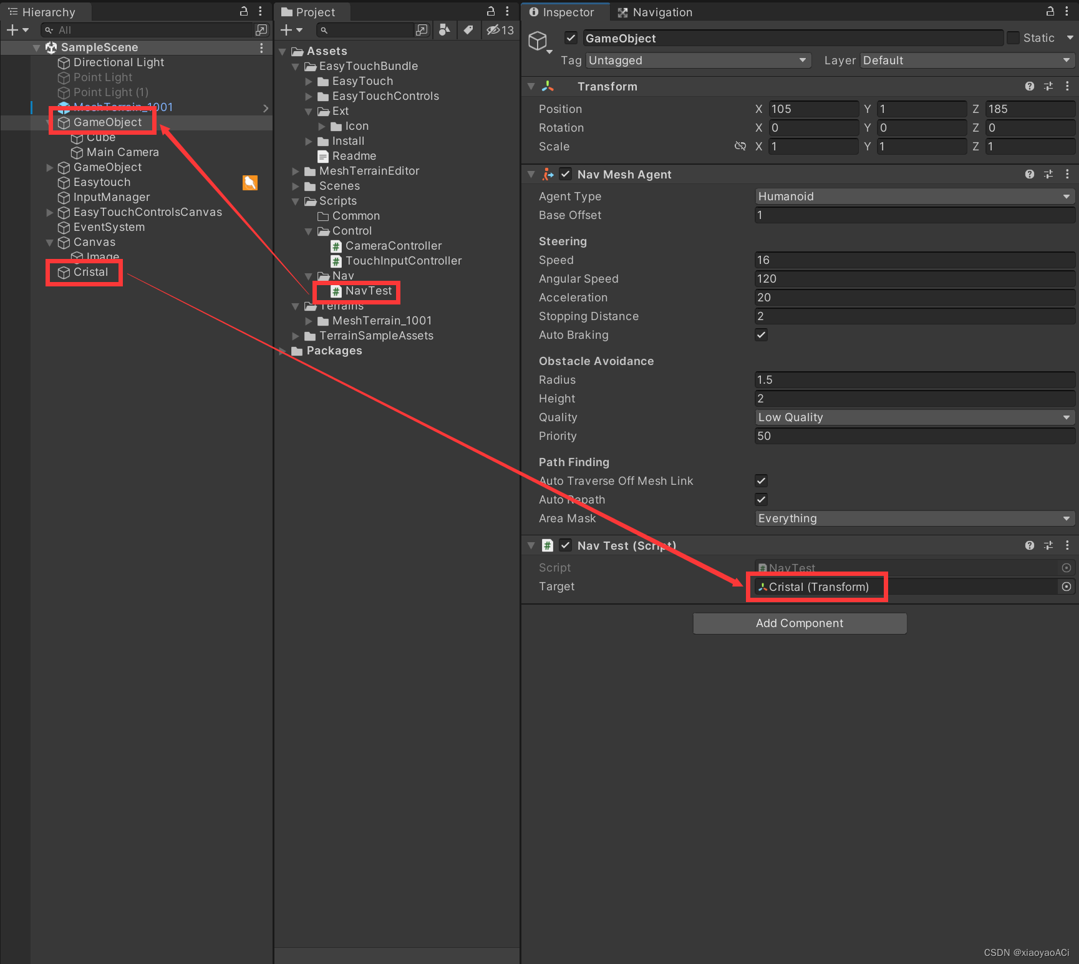This screenshot has width=1079, height=964.
Task: Select Main Camera in Hierarchy
Action: (x=123, y=152)
